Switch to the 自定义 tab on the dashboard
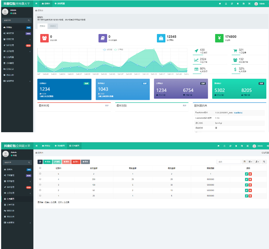269x249 pixels. click(x=53, y=26)
